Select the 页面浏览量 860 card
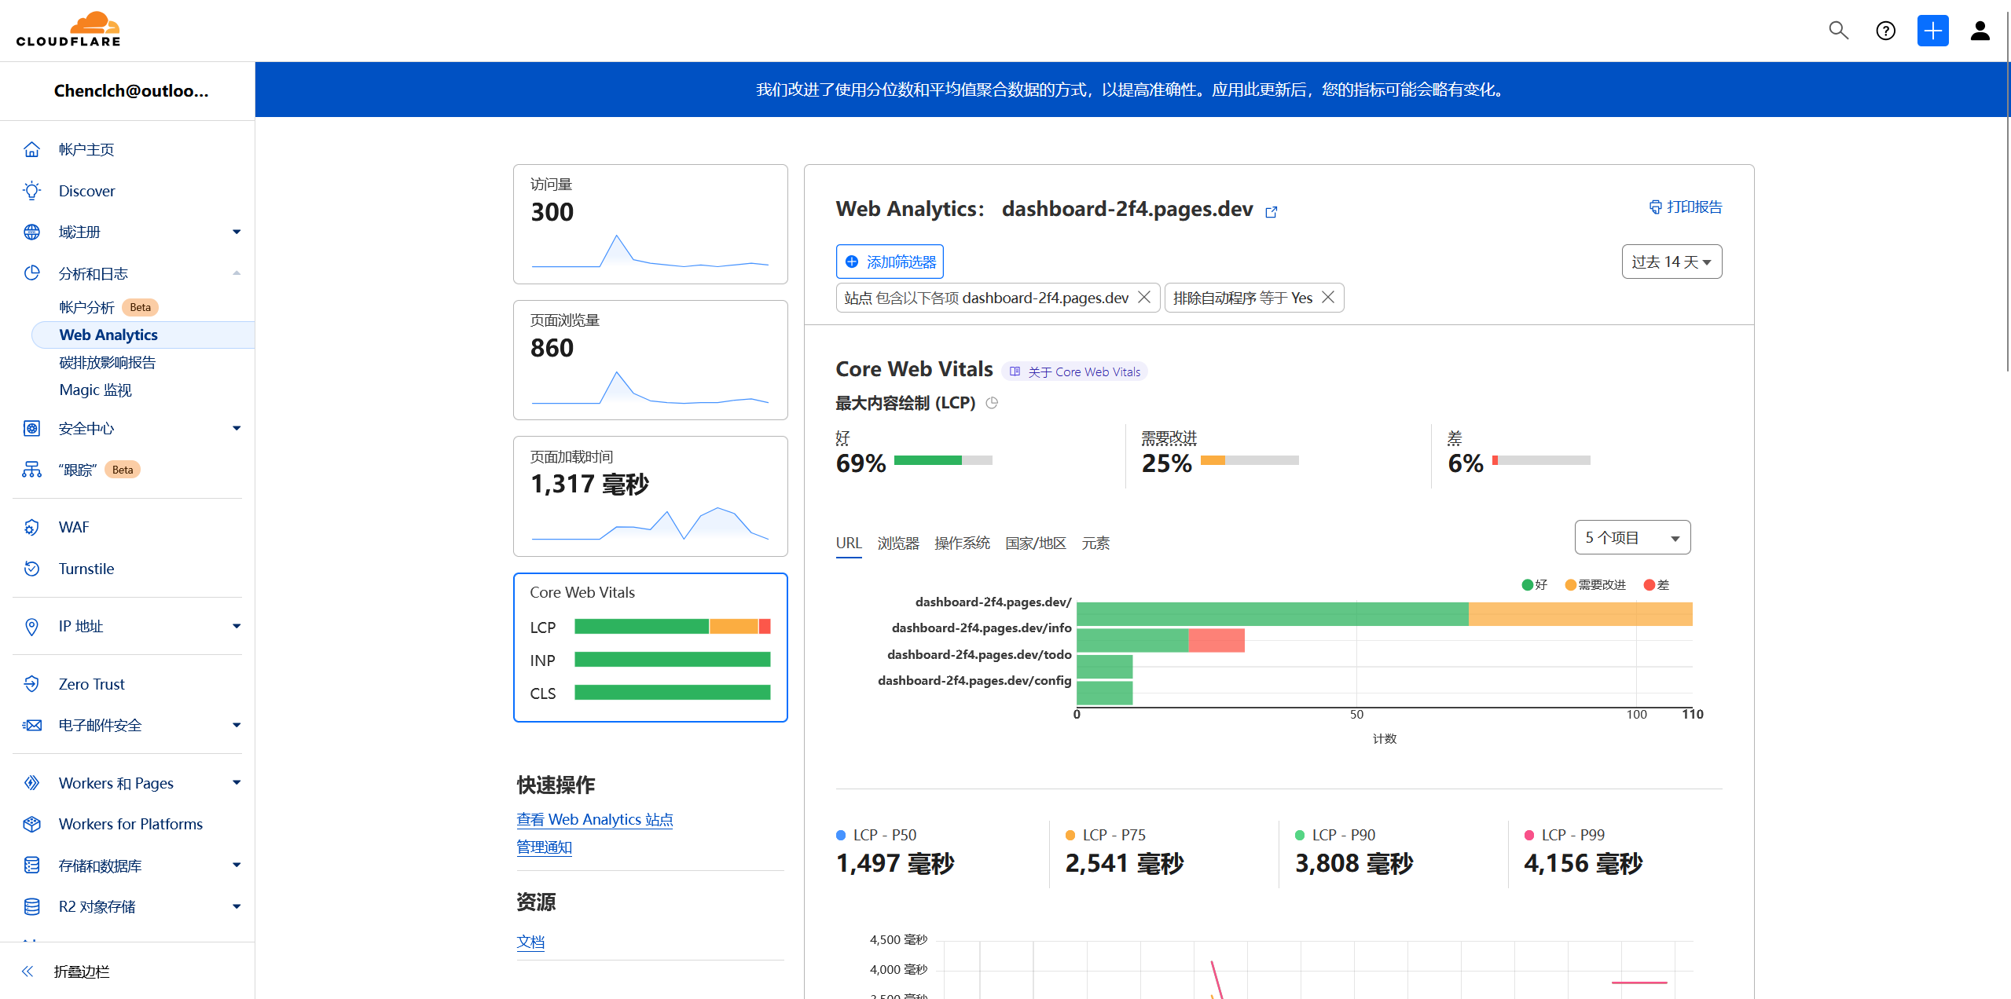 651,360
